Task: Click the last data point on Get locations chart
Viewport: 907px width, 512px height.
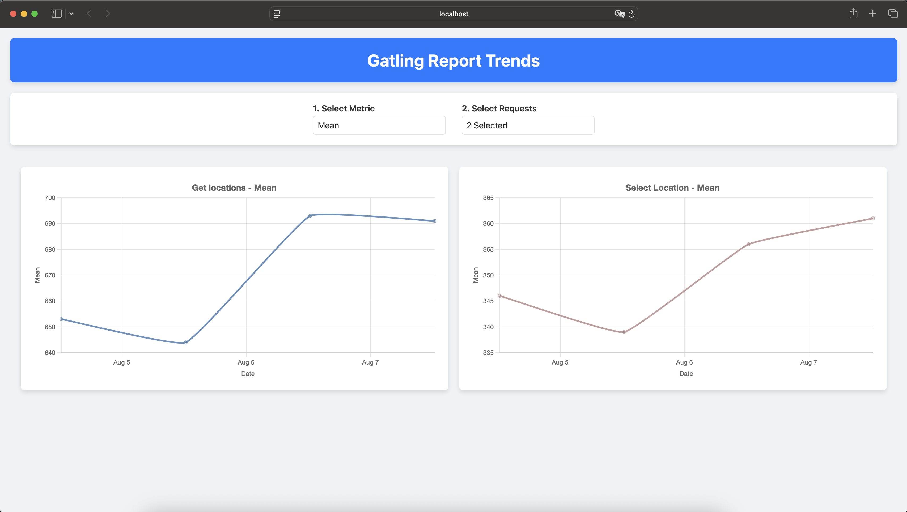Action: click(x=434, y=221)
